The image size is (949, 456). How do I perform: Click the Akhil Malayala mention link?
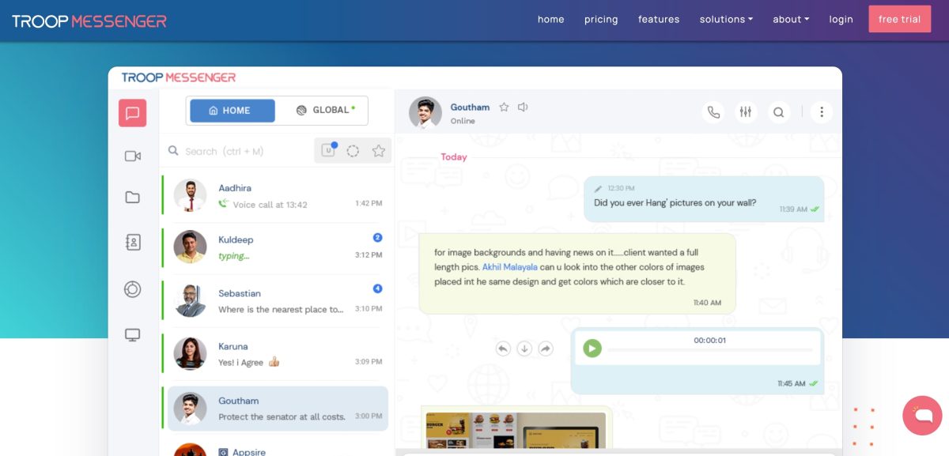click(509, 267)
